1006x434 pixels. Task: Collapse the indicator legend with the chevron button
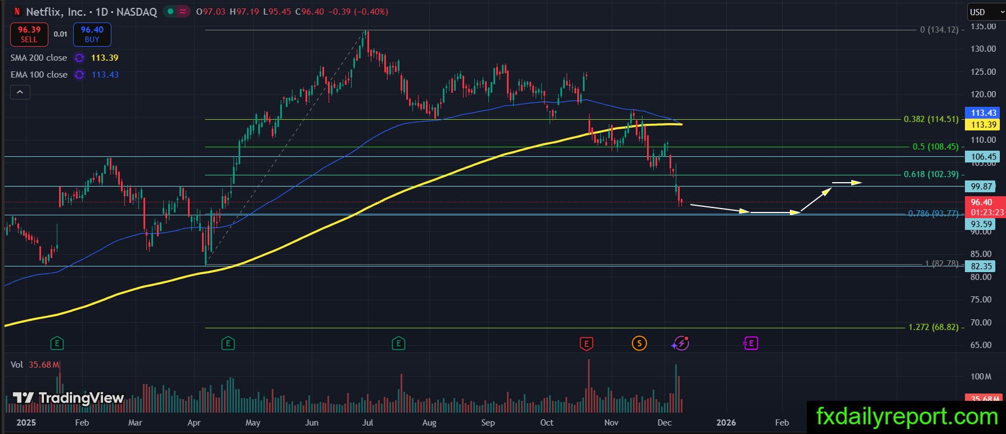(20, 92)
